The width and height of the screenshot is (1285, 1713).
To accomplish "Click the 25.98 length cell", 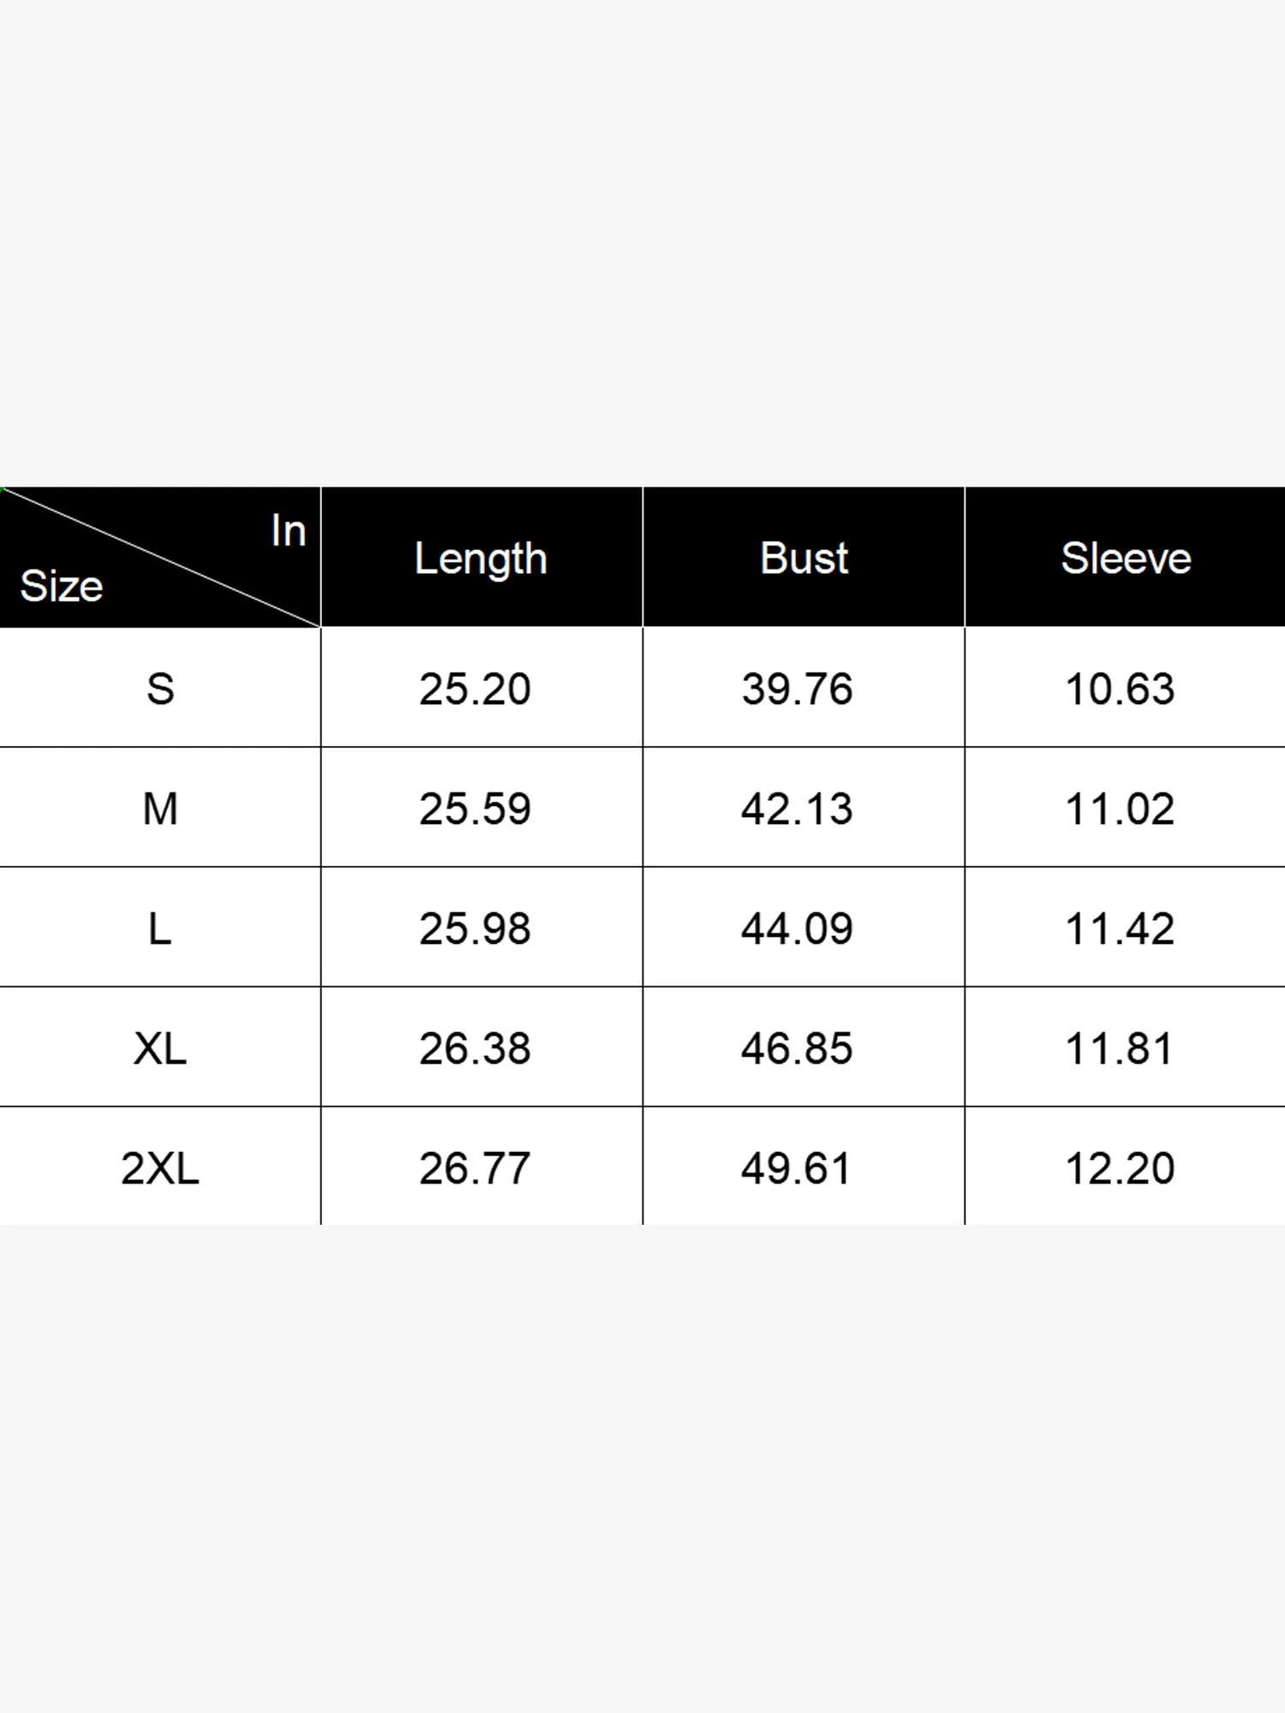I will (x=475, y=928).
